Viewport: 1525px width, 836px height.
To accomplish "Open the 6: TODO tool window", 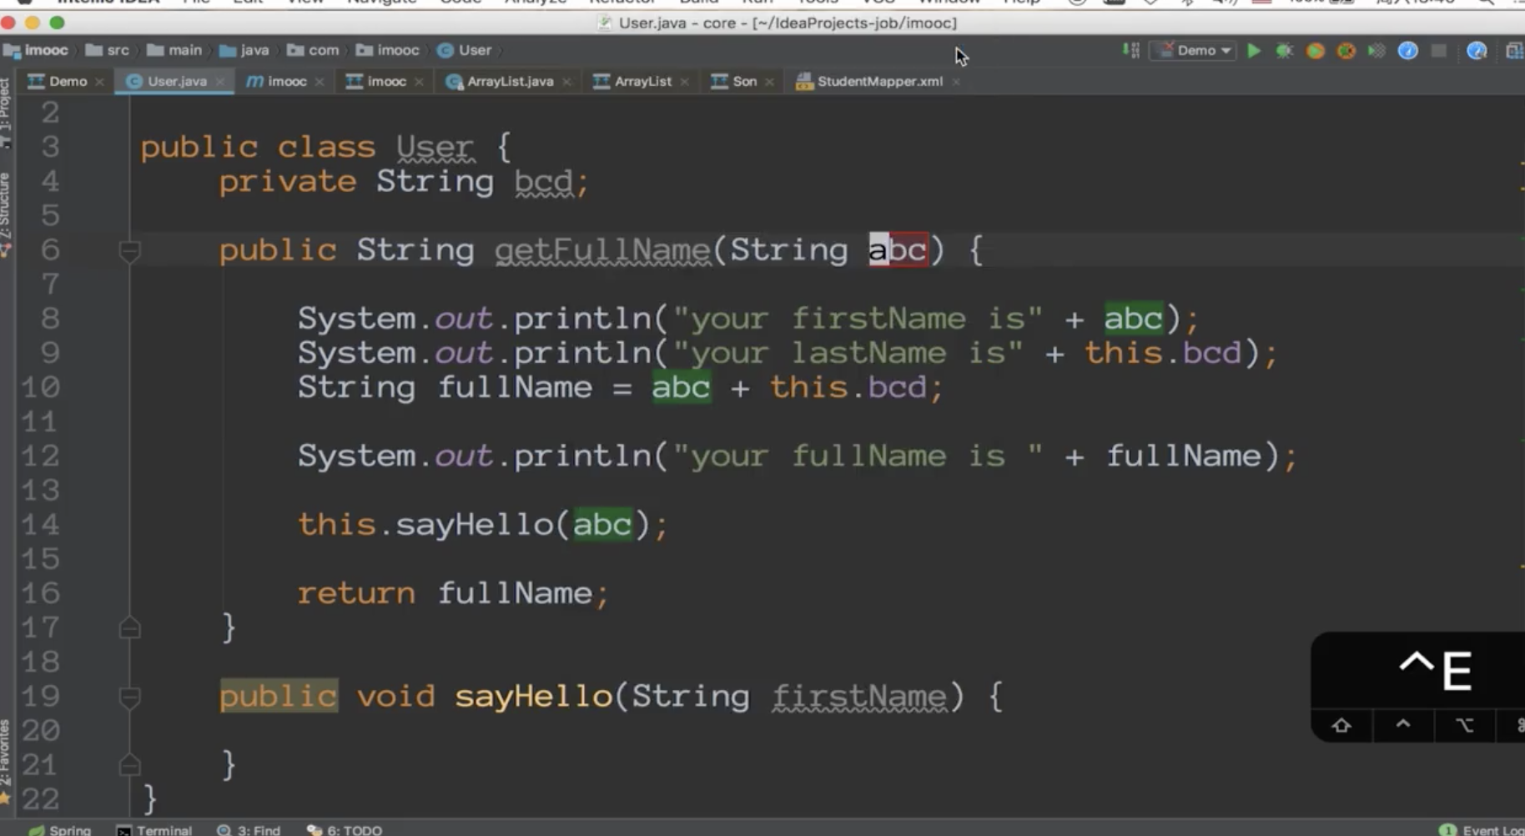I will [345, 829].
